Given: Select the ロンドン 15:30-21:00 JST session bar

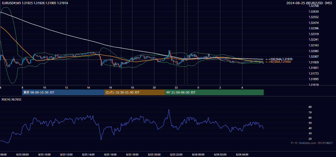Looking at the screenshot, I should (x=135, y=92).
